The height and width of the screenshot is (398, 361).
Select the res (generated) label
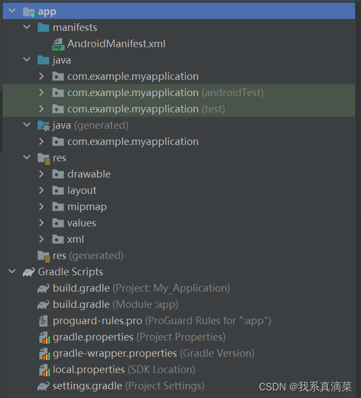[88, 256]
